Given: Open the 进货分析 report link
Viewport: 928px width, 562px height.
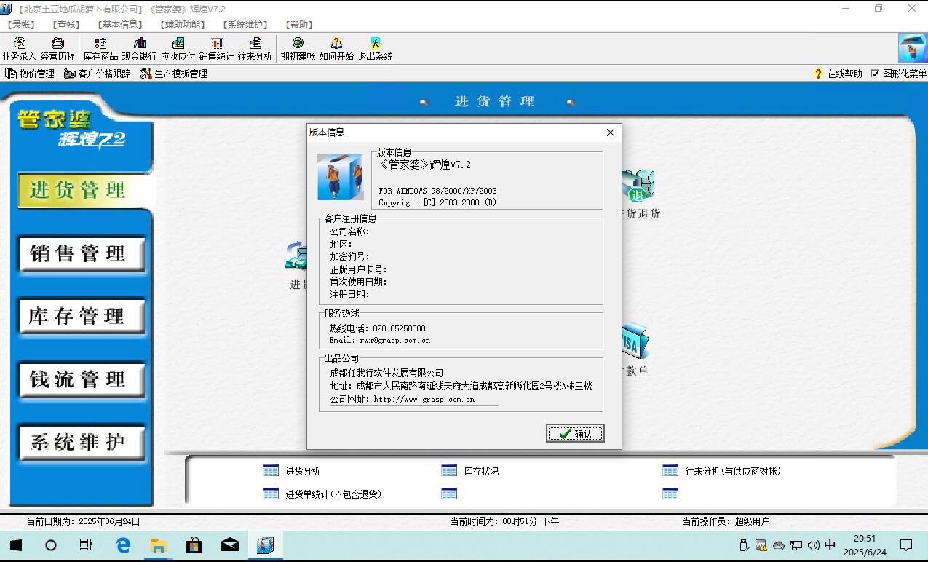Looking at the screenshot, I should pos(292,471).
